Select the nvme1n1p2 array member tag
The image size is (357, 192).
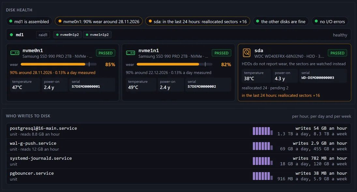(x=97, y=35)
